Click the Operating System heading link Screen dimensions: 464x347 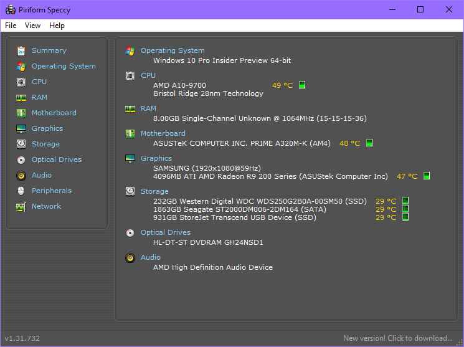pyautogui.click(x=173, y=50)
